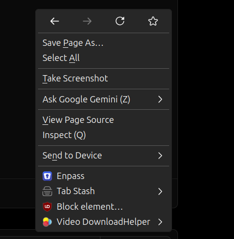Bookmark this page using the star icon
The width and height of the screenshot is (234, 239).
click(x=153, y=21)
